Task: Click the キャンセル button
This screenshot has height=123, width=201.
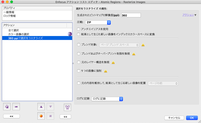Action: pyautogui.click(x=174, y=118)
